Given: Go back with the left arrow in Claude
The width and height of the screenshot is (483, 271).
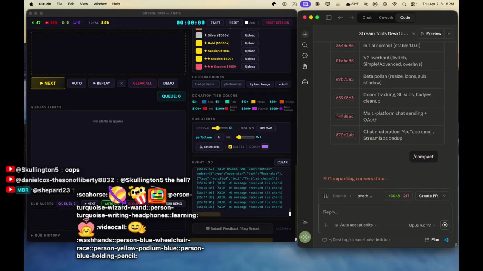Looking at the screenshot, I should point(340,18).
